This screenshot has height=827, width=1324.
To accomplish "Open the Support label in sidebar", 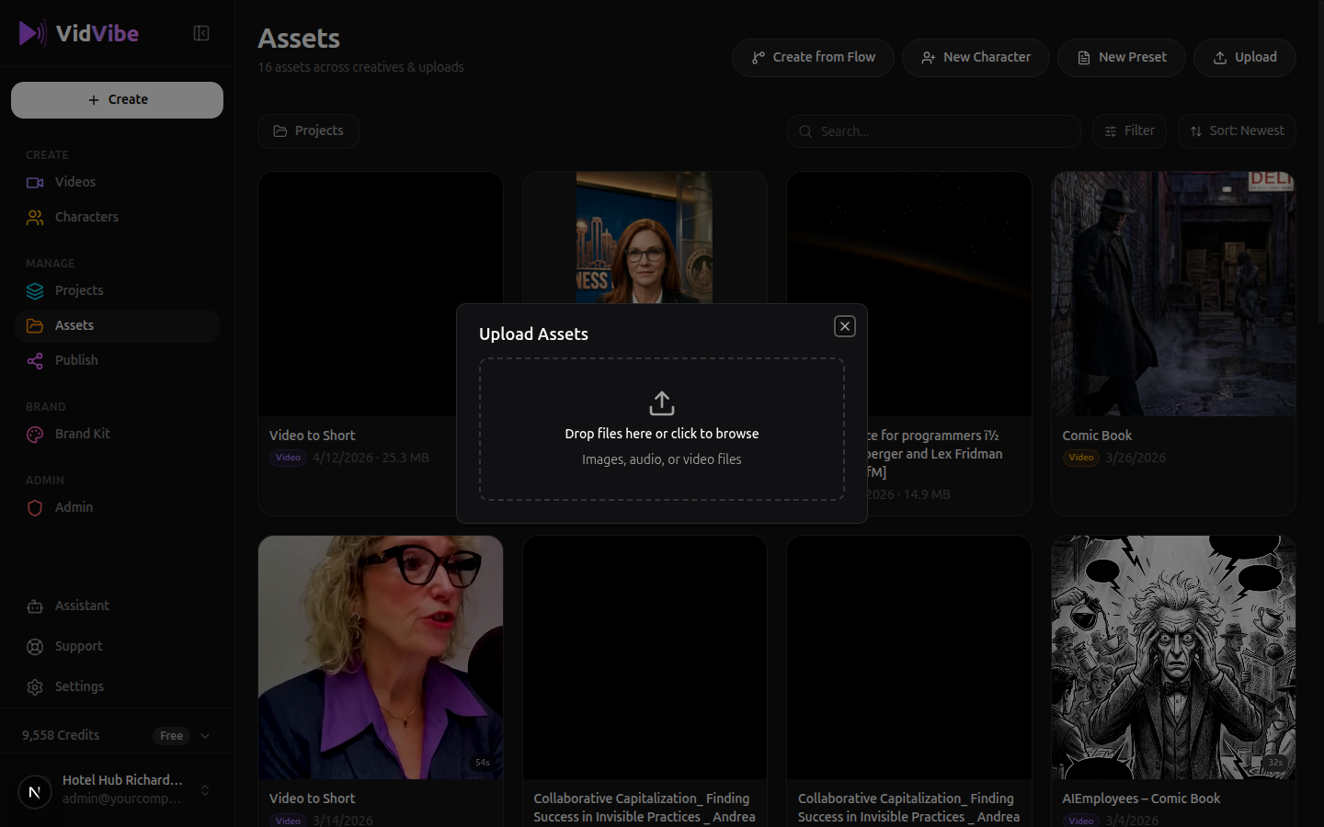I will click(78, 646).
